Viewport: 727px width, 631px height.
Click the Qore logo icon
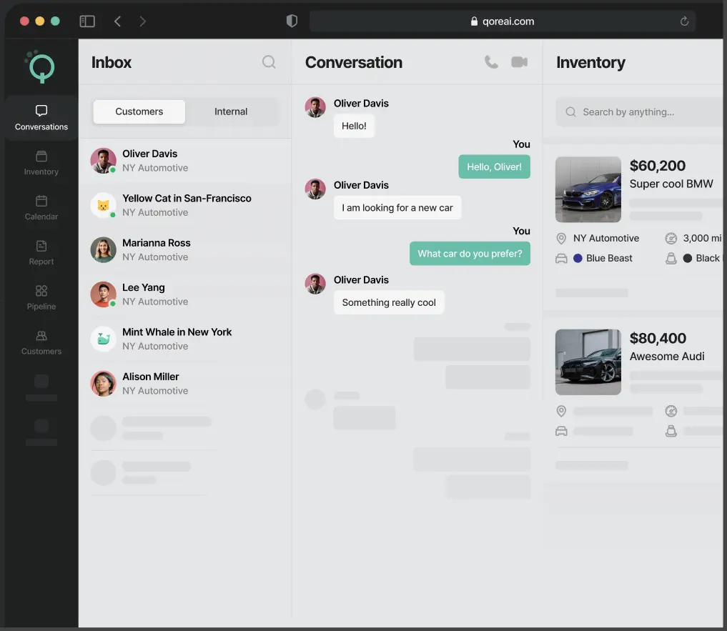click(41, 67)
